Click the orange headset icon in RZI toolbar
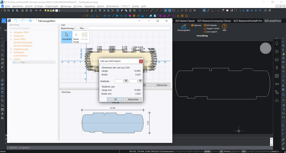The width and height of the screenshot is (286, 153). 186,16
